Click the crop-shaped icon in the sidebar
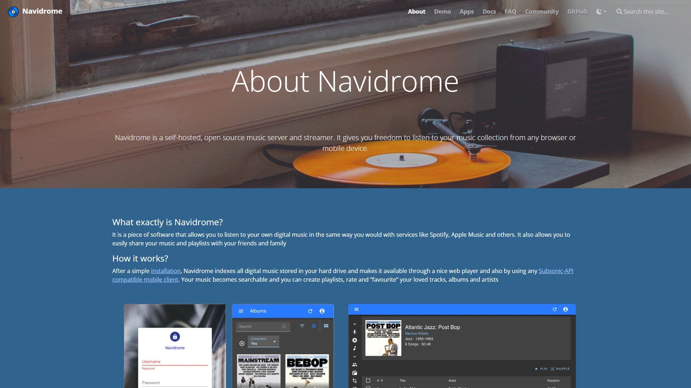 click(x=354, y=381)
